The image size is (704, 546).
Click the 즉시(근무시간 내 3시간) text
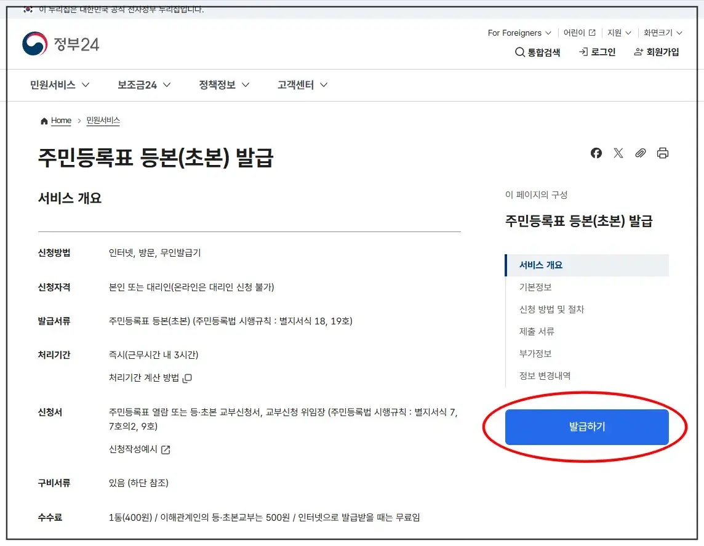click(x=154, y=355)
